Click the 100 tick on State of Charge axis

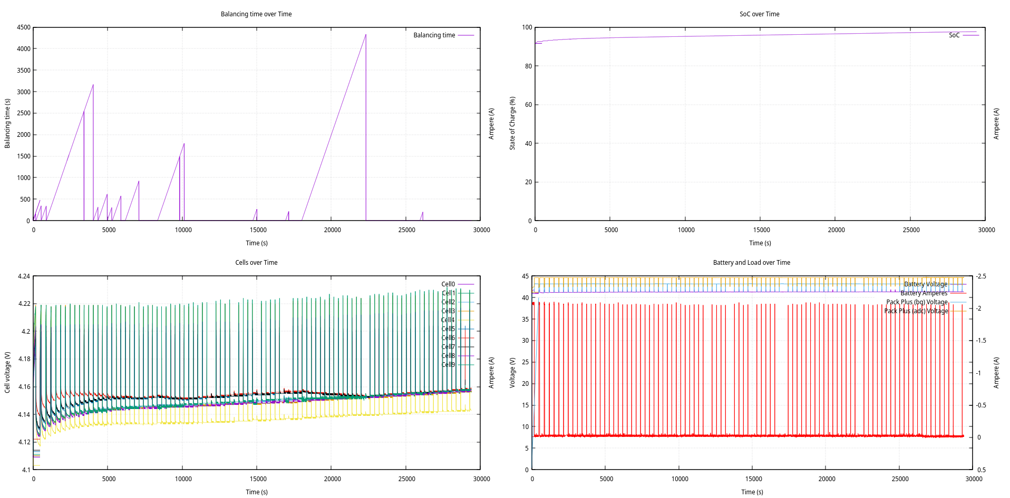pyautogui.click(x=527, y=27)
